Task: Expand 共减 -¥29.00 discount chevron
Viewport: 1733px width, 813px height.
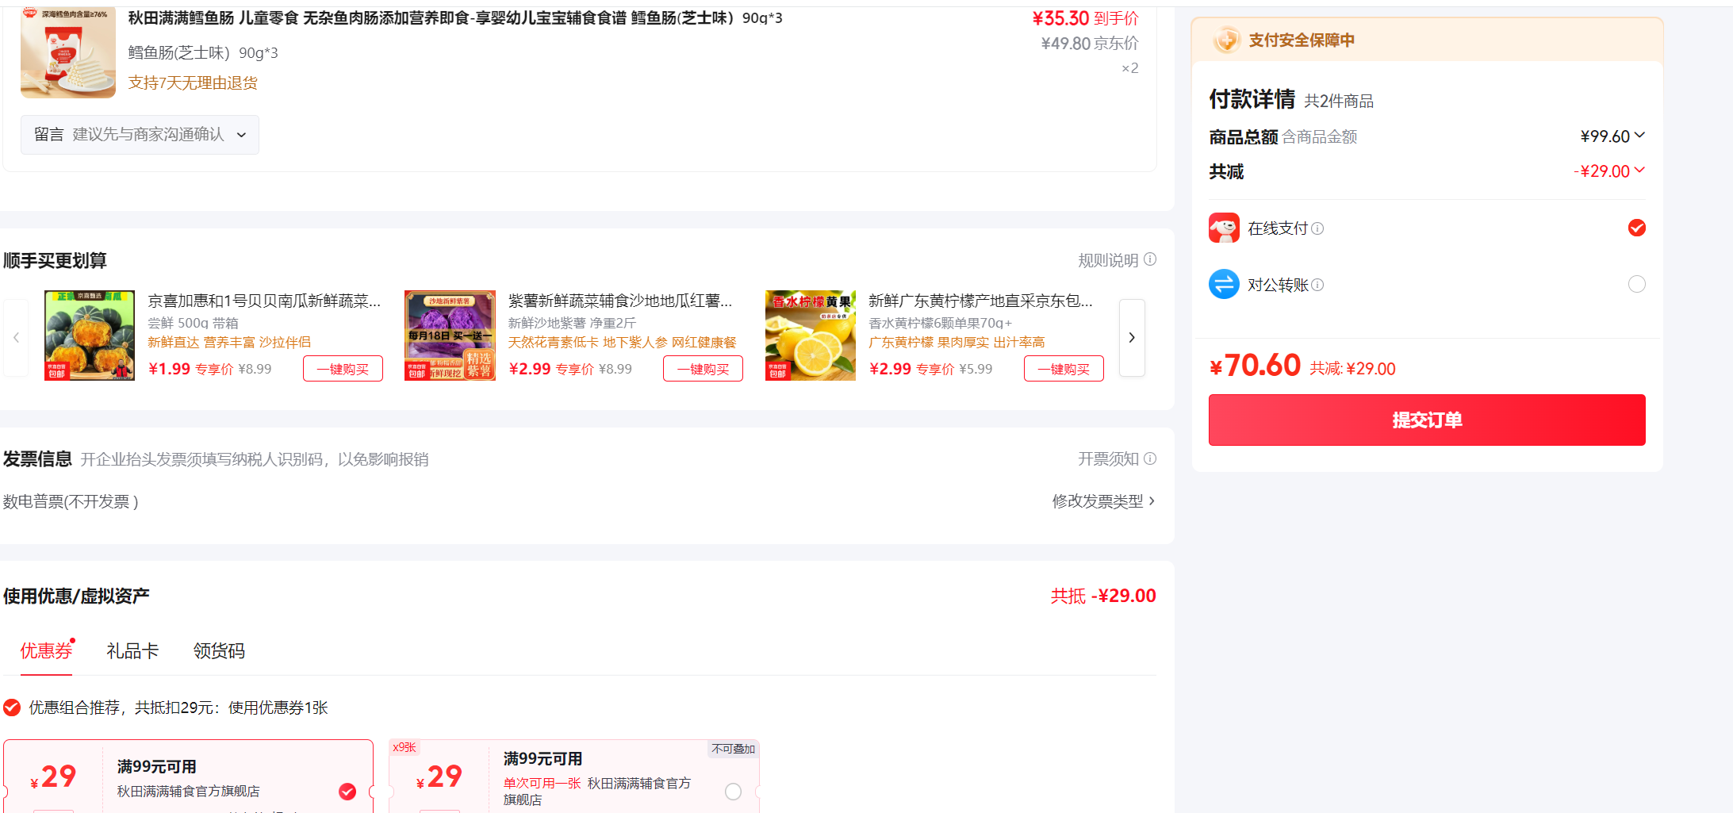Action: [x=1639, y=170]
